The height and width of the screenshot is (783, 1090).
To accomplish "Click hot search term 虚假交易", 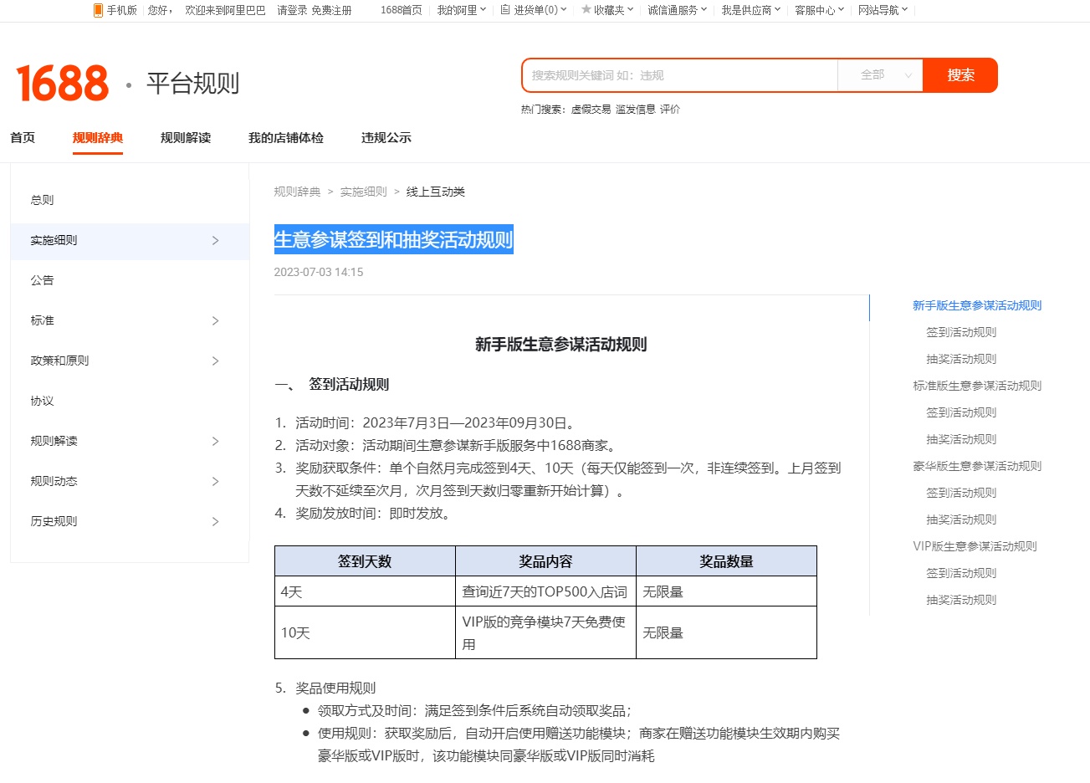I will 591,110.
